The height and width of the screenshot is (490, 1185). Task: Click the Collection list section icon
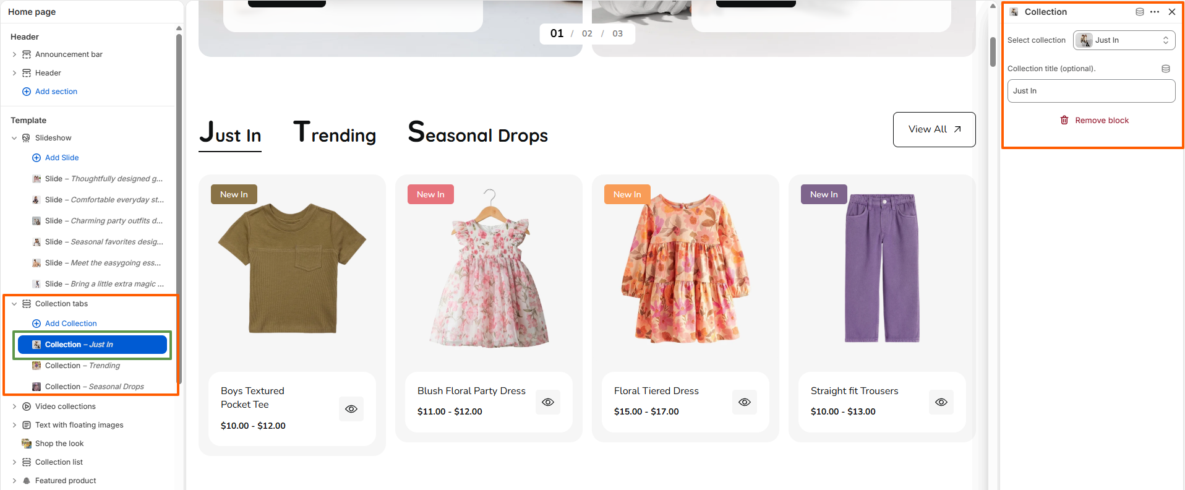27,462
